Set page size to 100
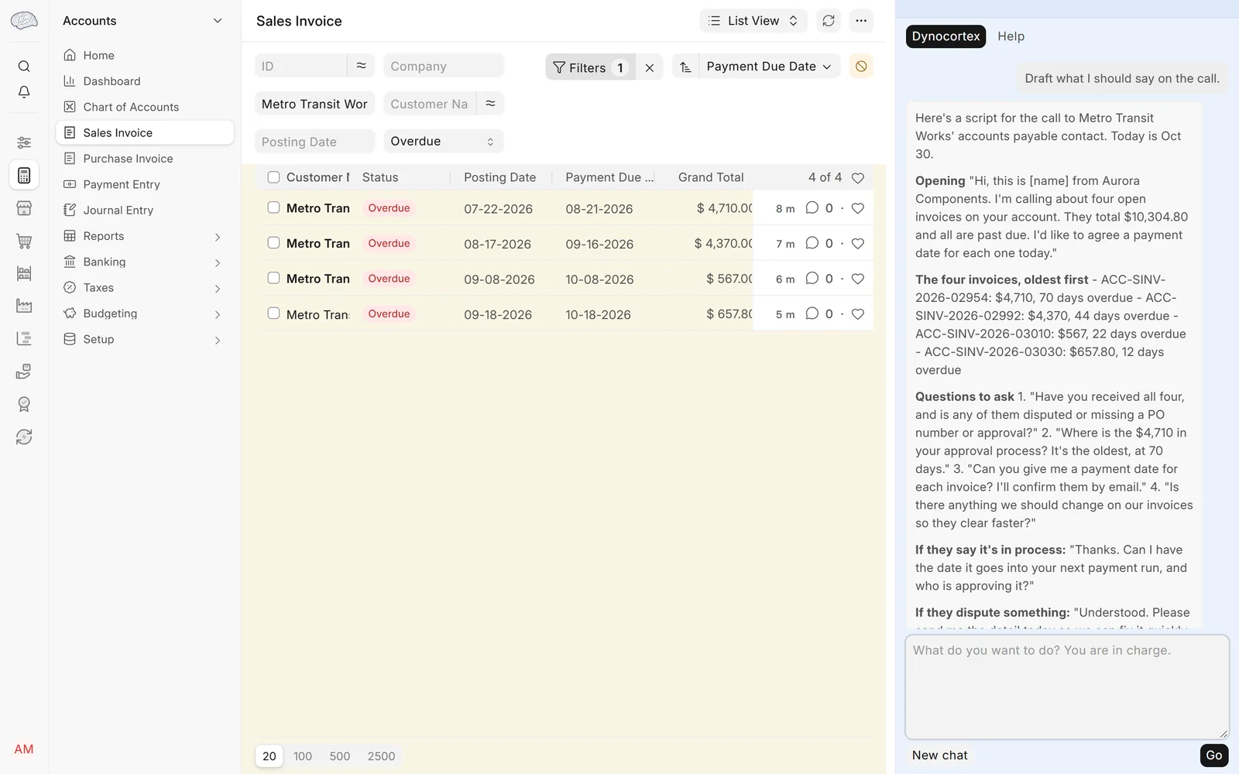This screenshot has width=1239, height=774. (x=303, y=756)
